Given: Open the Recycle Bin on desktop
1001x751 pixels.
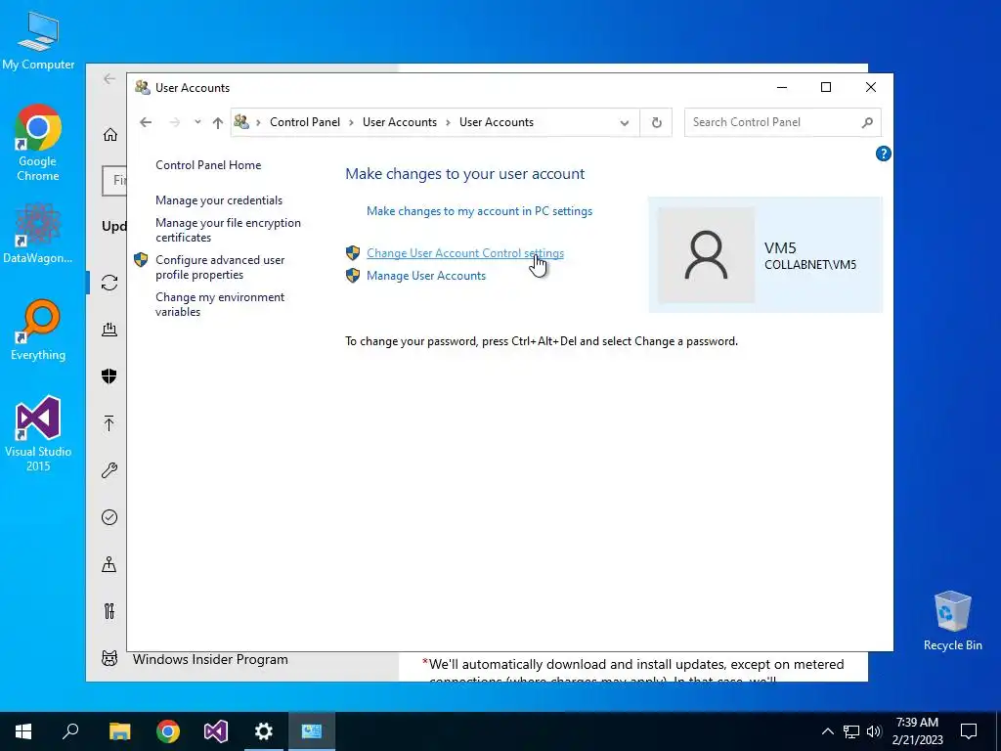Looking at the screenshot, I should (x=952, y=620).
